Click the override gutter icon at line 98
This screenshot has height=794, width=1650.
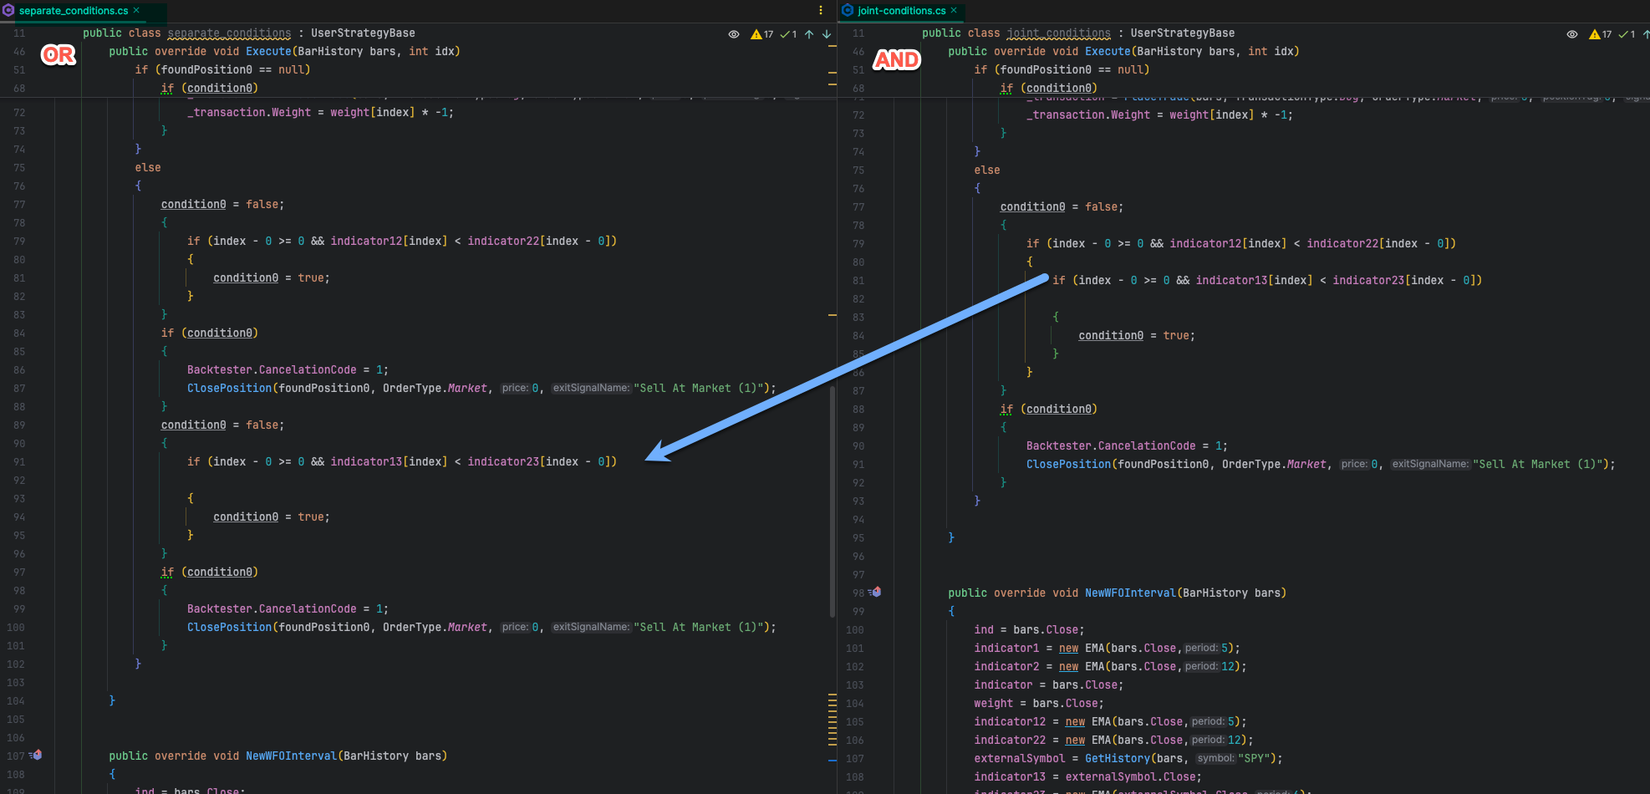point(875,592)
